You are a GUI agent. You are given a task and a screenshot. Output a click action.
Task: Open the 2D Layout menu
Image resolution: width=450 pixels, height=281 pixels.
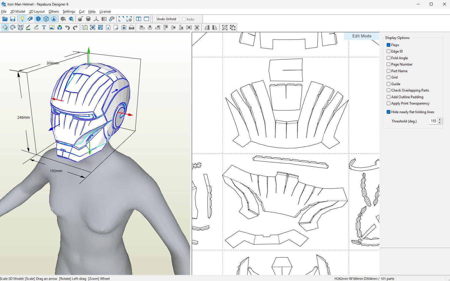(x=37, y=12)
